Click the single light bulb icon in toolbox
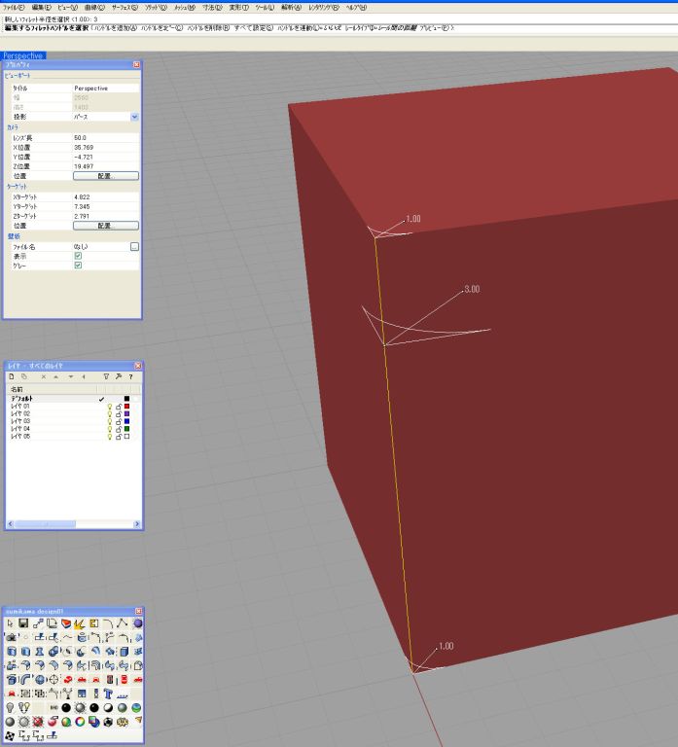The image size is (678, 747). click(x=11, y=708)
